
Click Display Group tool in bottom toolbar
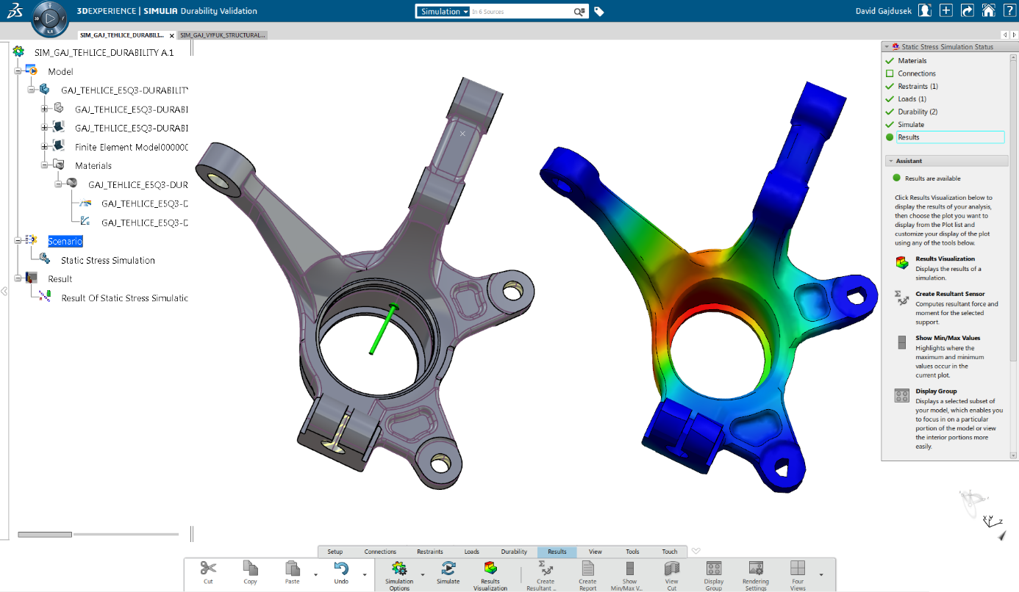(714, 575)
